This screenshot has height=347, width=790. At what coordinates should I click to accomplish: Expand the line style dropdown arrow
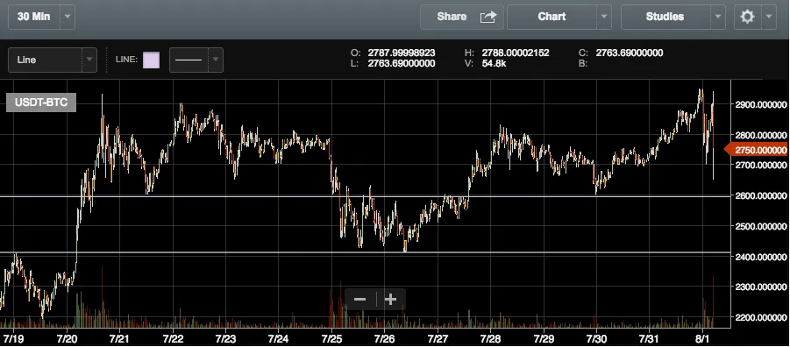216,60
